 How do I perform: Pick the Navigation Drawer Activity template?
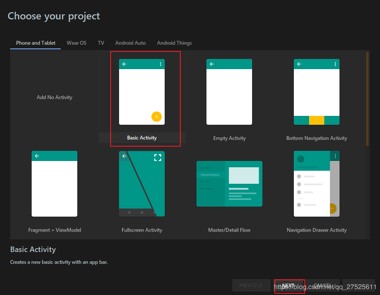[x=317, y=184]
